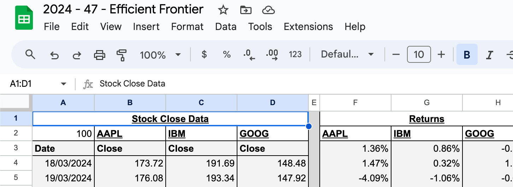Viewport: 513px width, 187px height.
Task: Undo the last action
Action: [x=54, y=55]
